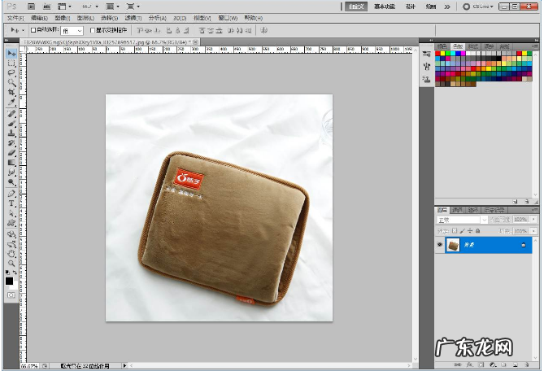Click the 背景 layer thumbnail

pos(453,245)
